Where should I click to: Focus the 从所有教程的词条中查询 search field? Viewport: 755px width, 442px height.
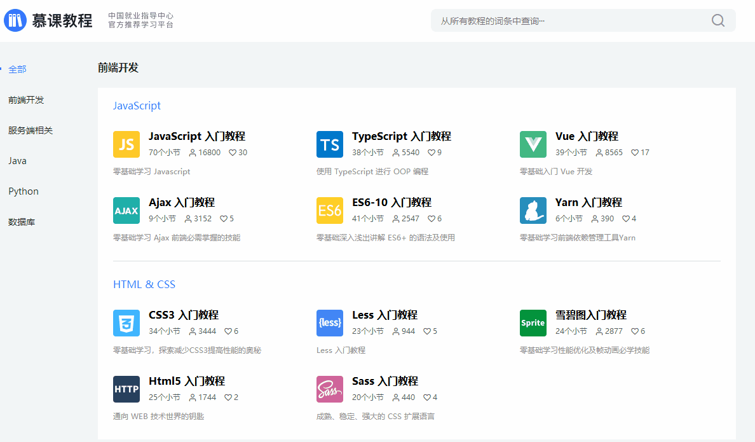coord(583,20)
